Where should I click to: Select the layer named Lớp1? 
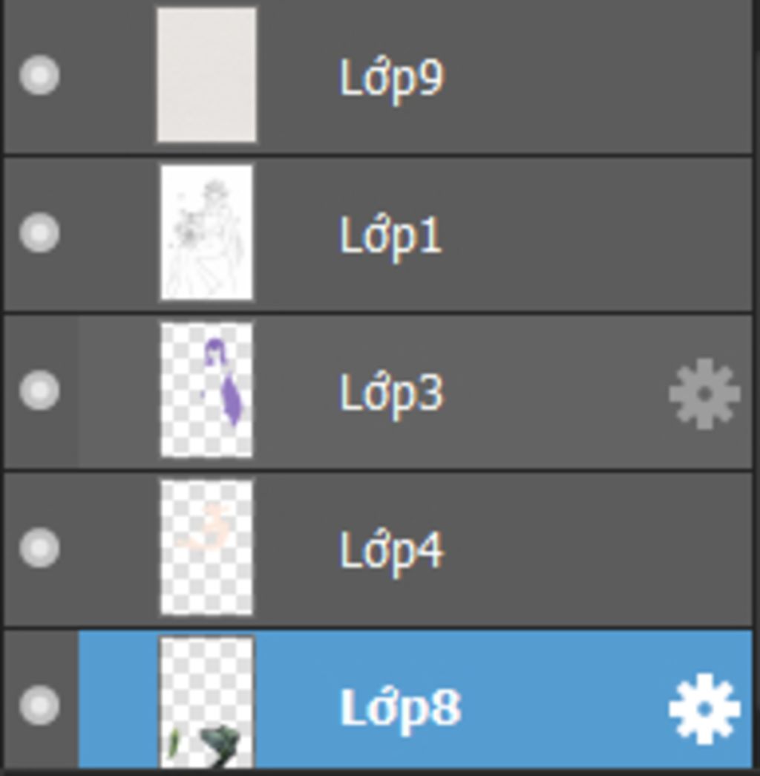390,235
